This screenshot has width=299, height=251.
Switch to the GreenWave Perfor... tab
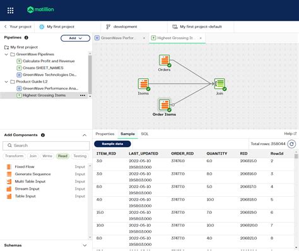pos(117,38)
